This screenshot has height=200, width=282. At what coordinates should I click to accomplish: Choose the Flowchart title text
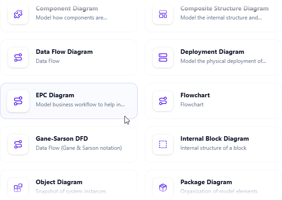195,95
